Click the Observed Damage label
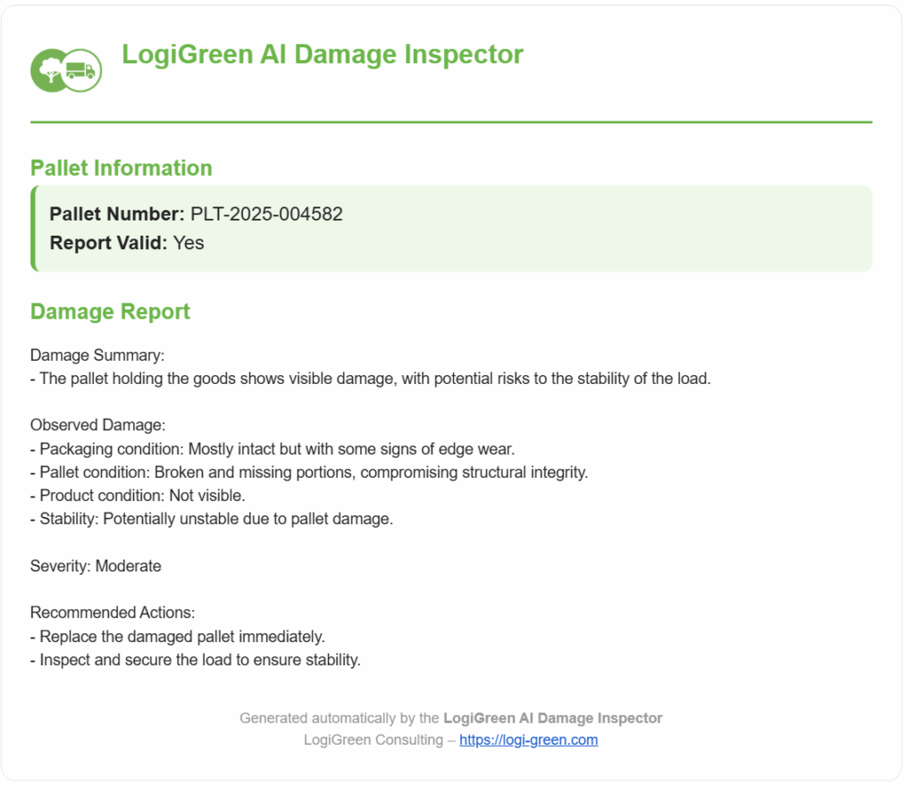 (x=98, y=425)
